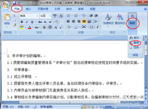Toggle strikethrough formatting
Screen dimensions: 148x109
tap(40, 22)
